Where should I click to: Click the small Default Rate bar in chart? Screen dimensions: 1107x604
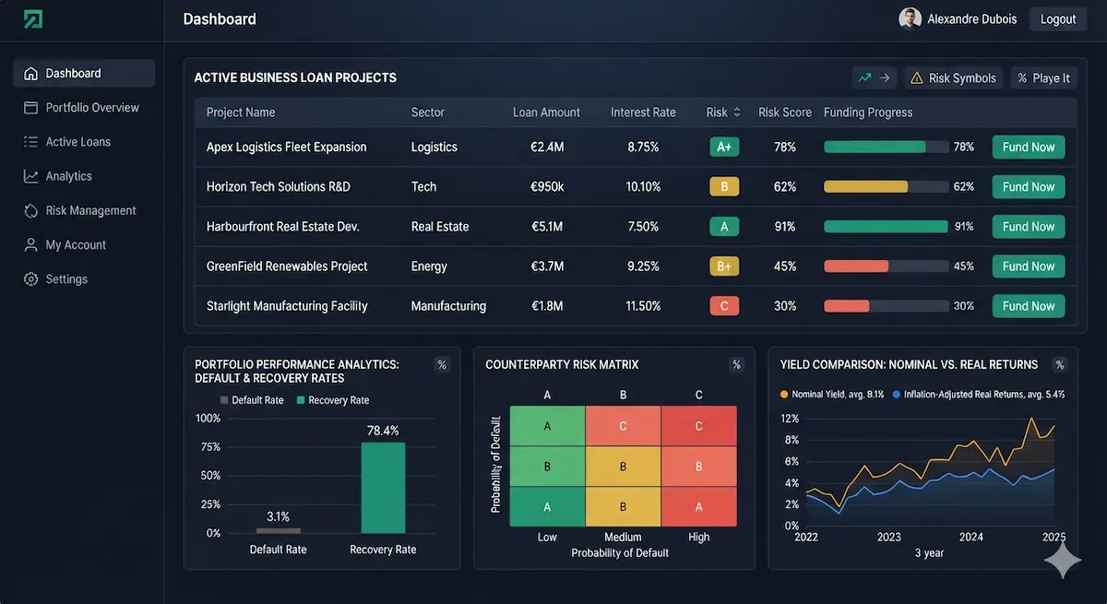pyautogui.click(x=279, y=530)
